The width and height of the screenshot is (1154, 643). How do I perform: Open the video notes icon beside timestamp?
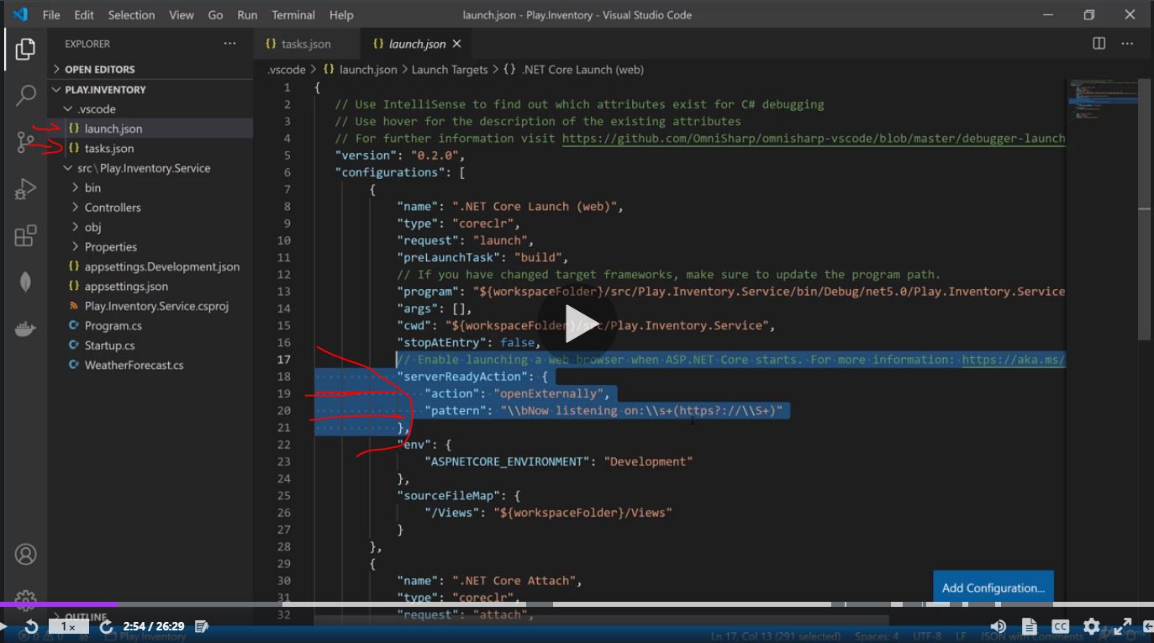click(201, 626)
